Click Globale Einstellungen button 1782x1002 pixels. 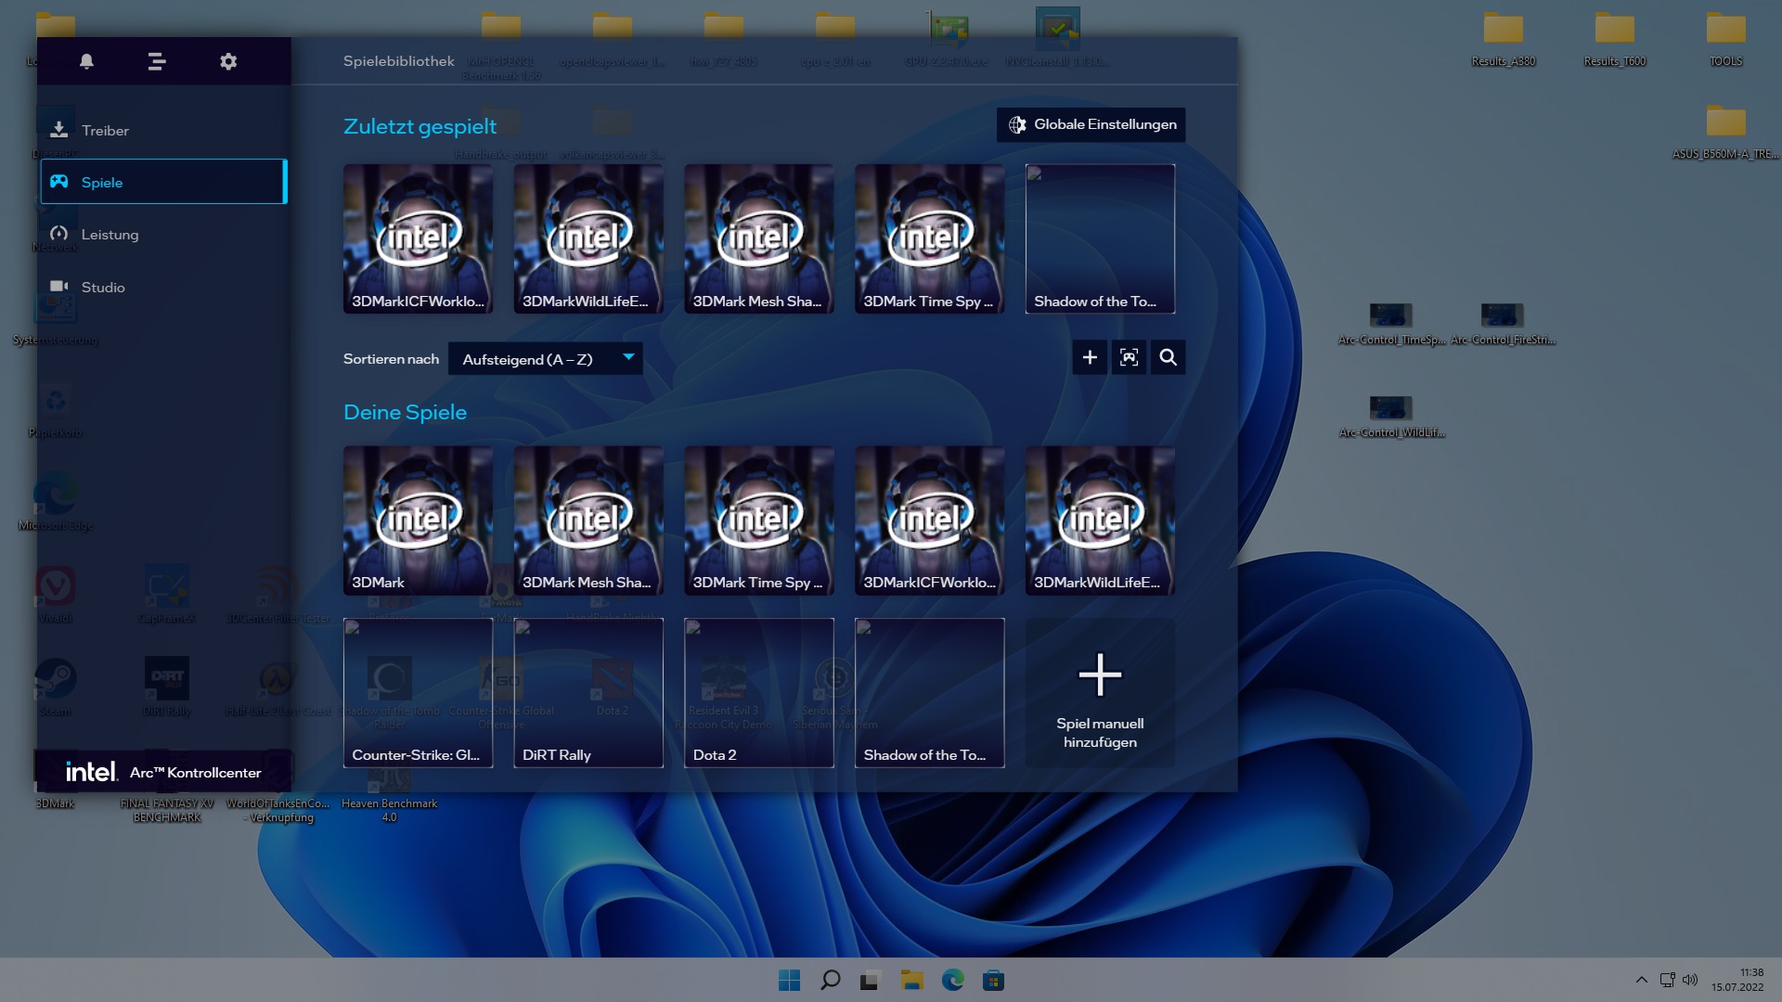(x=1091, y=124)
